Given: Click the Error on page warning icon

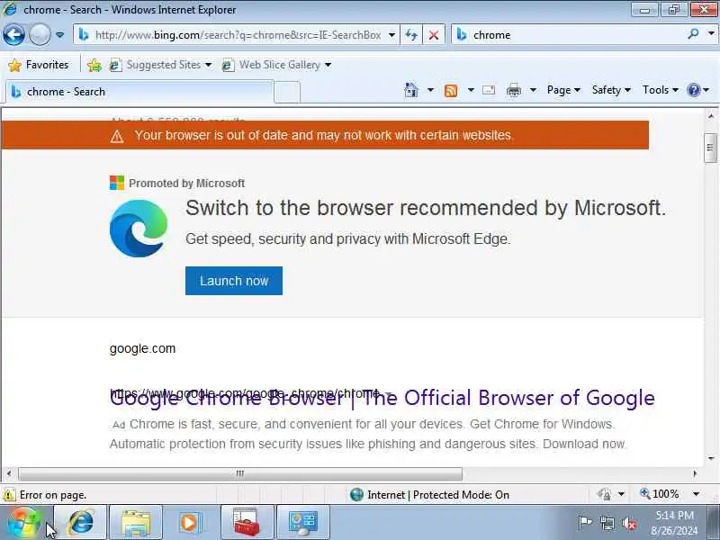Looking at the screenshot, I should coord(9,495).
